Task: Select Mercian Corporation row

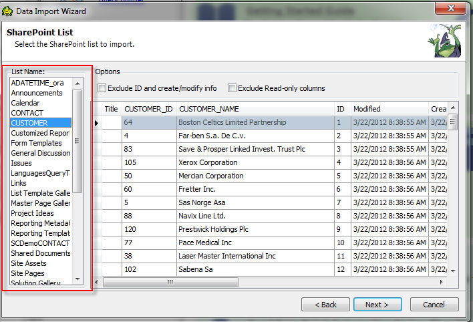Action: coord(255,176)
